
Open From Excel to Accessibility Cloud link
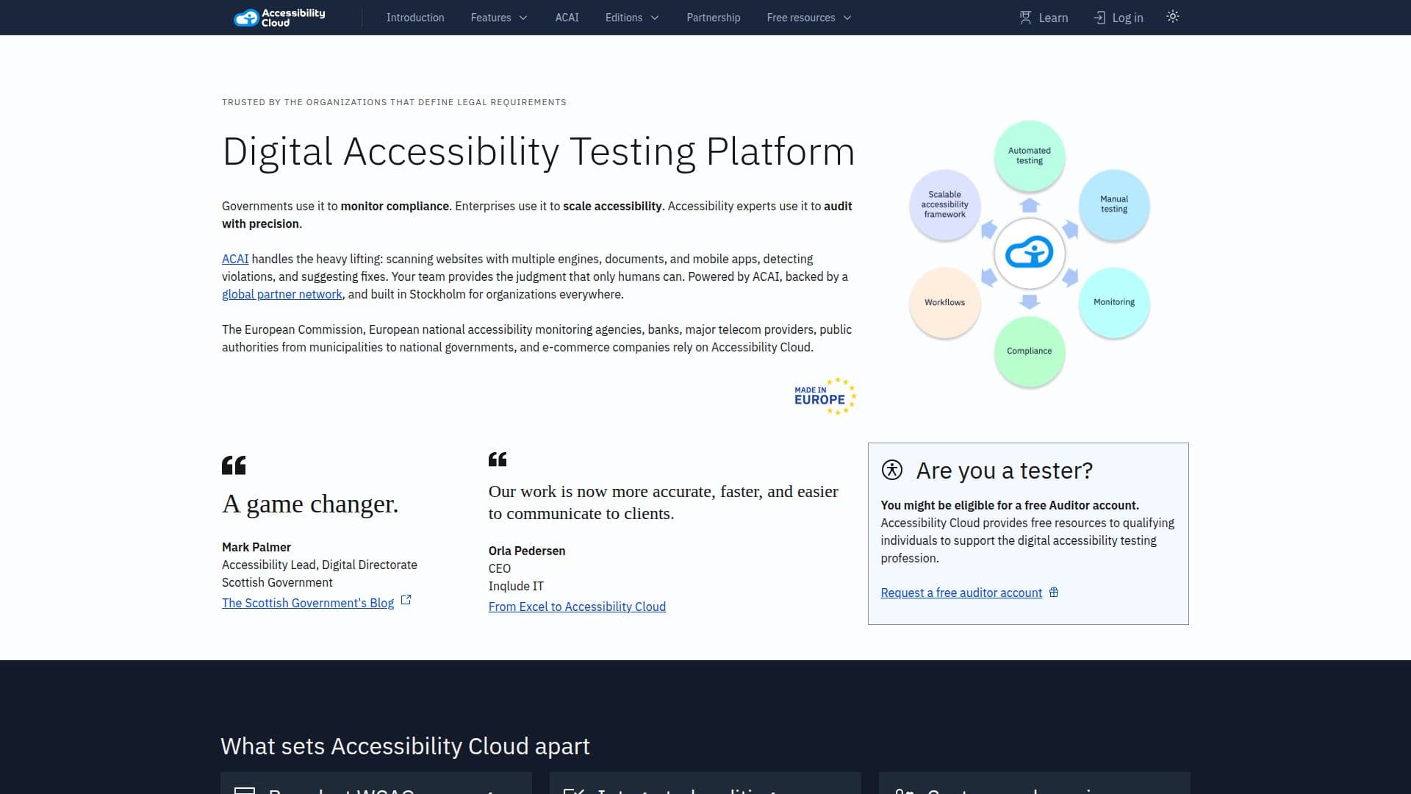[x=577, y=607]
